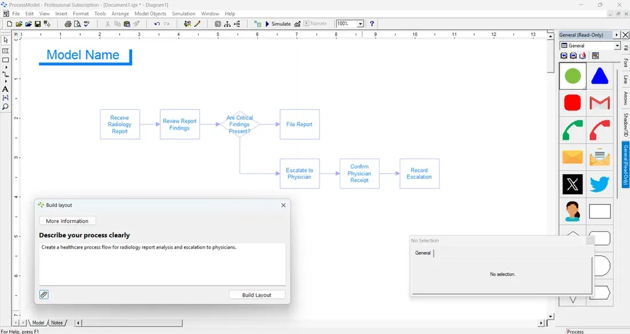Open the Insert menu
Viewport: 630px width, 334px height.
click(61, 14)
